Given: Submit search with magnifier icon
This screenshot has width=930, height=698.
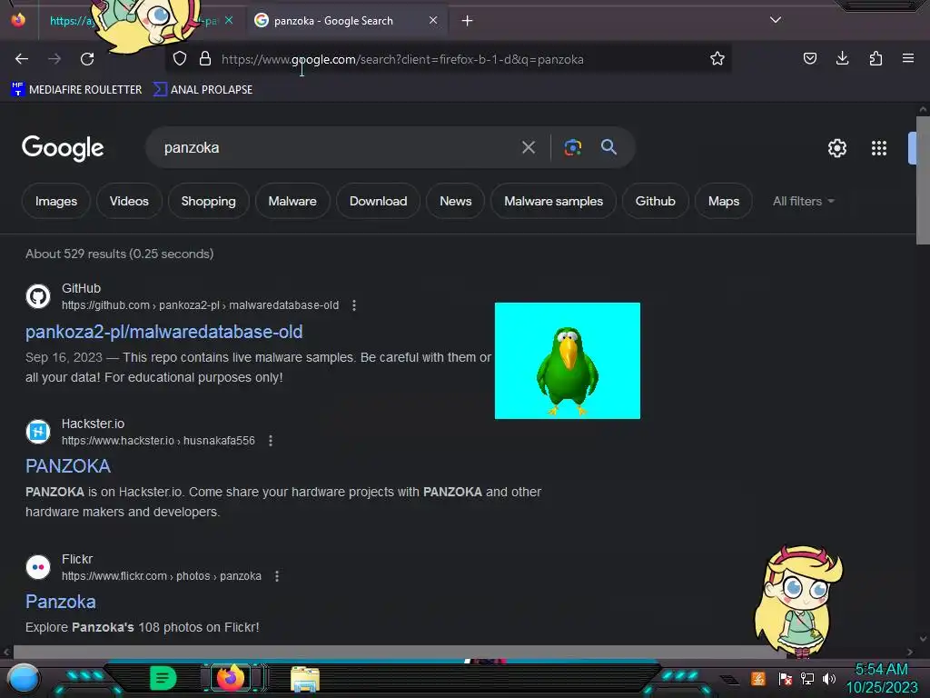Looking at the screenshot, I should [x=609, y=147].
